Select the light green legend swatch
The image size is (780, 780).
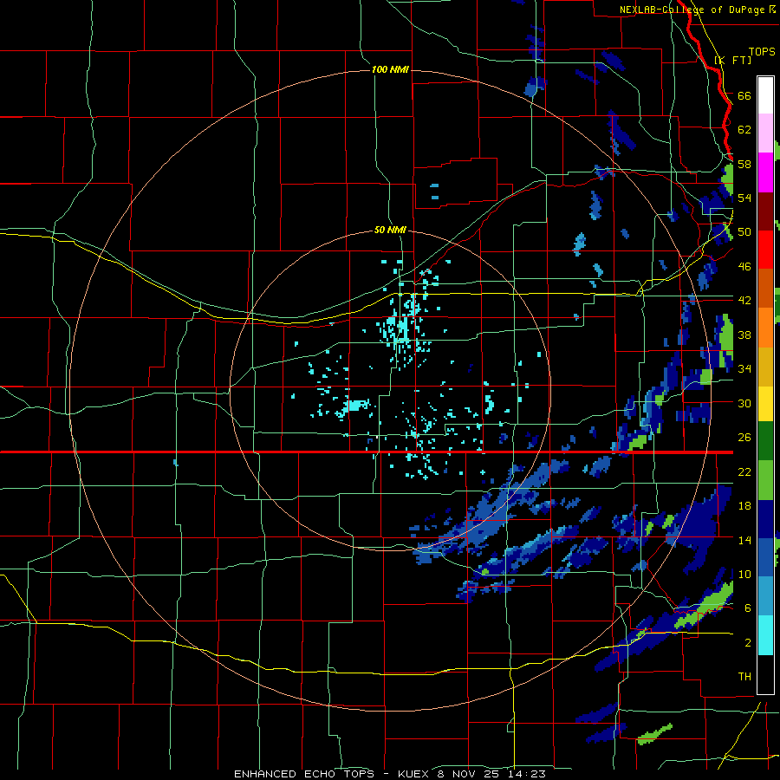tap(765, 480)
